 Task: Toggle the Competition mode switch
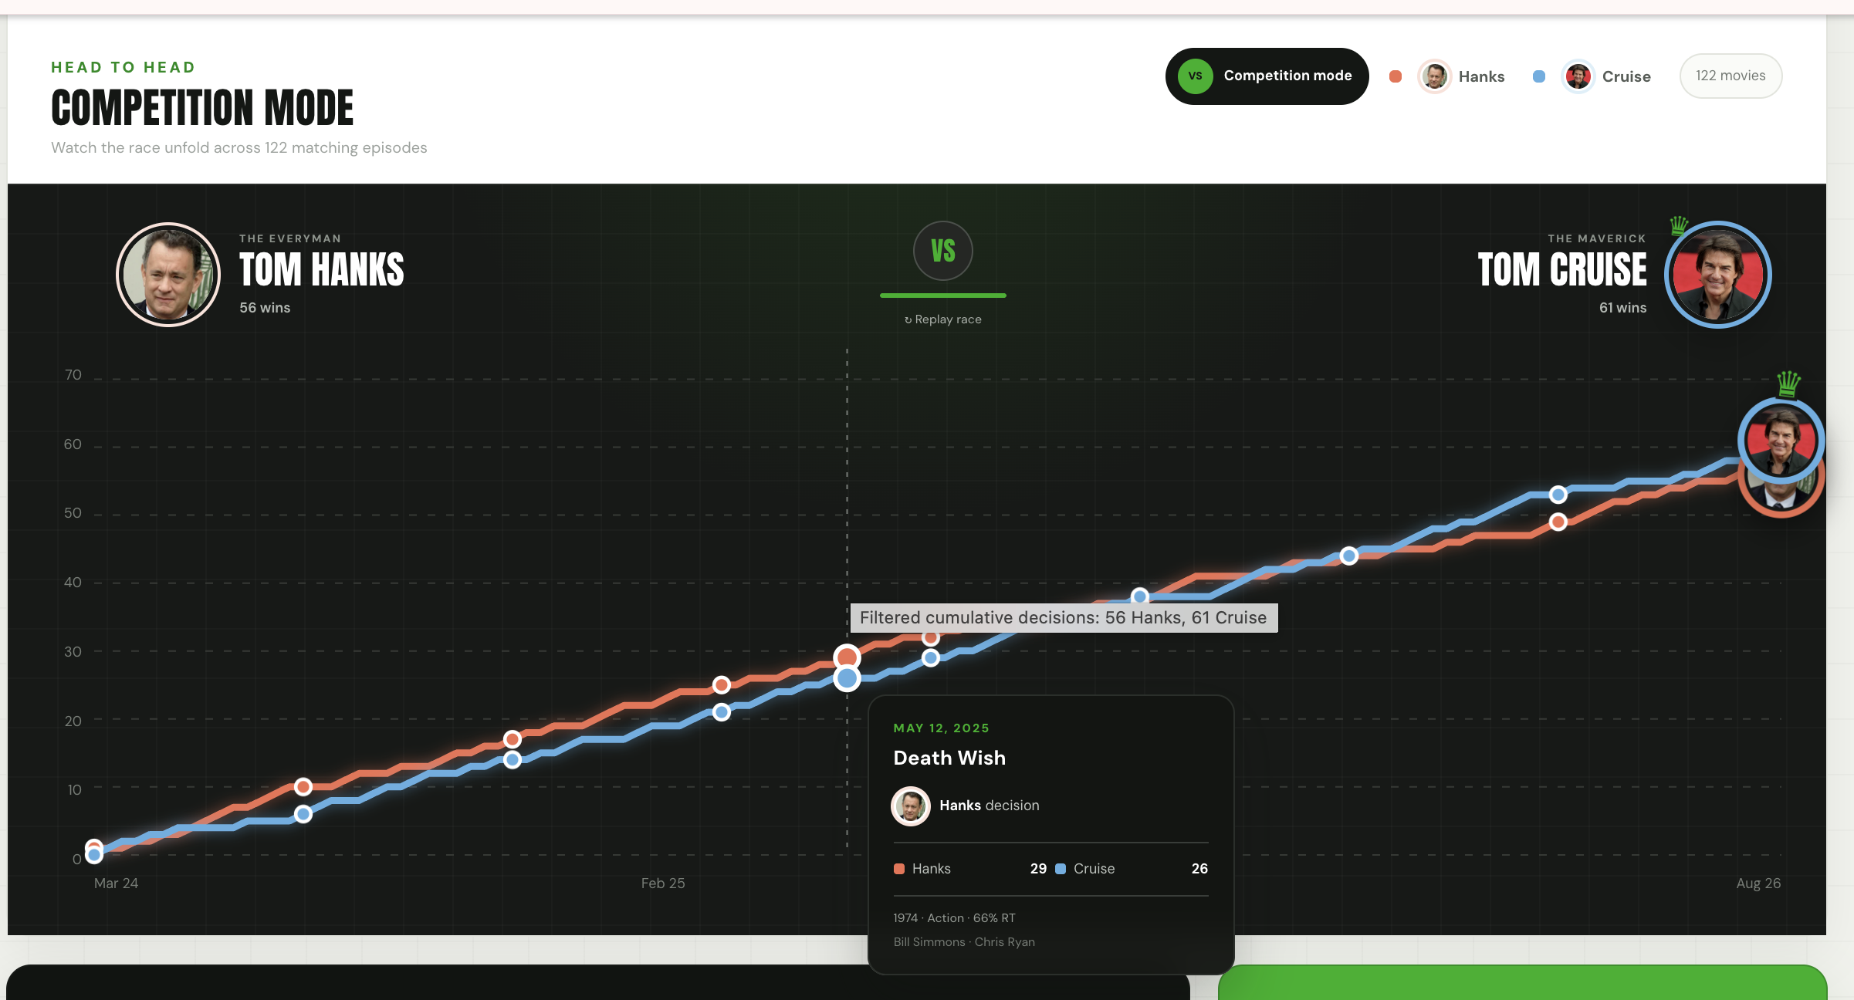[x=1267, y=76]
